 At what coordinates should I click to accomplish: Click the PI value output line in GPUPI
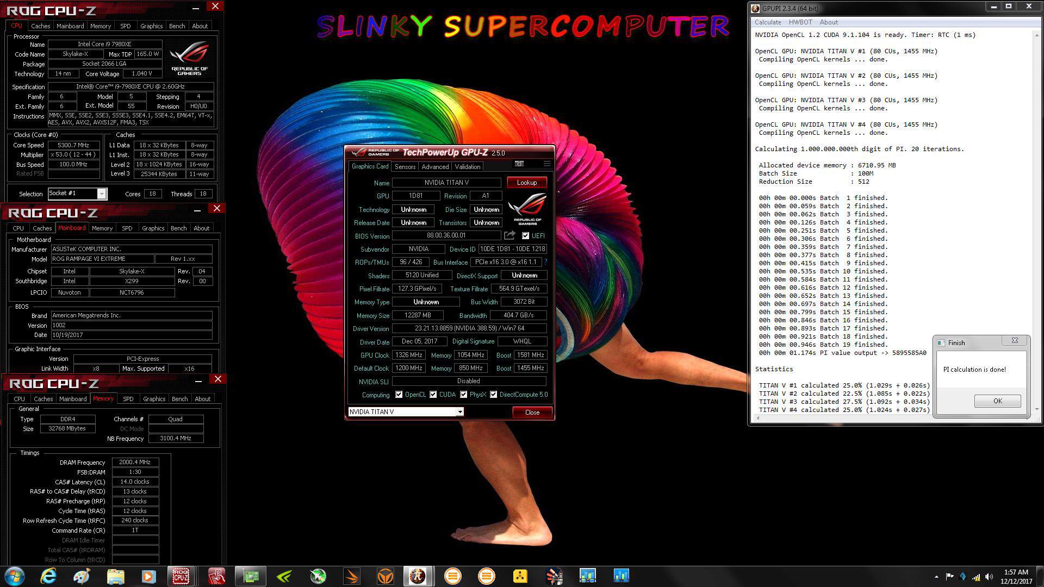842,353
